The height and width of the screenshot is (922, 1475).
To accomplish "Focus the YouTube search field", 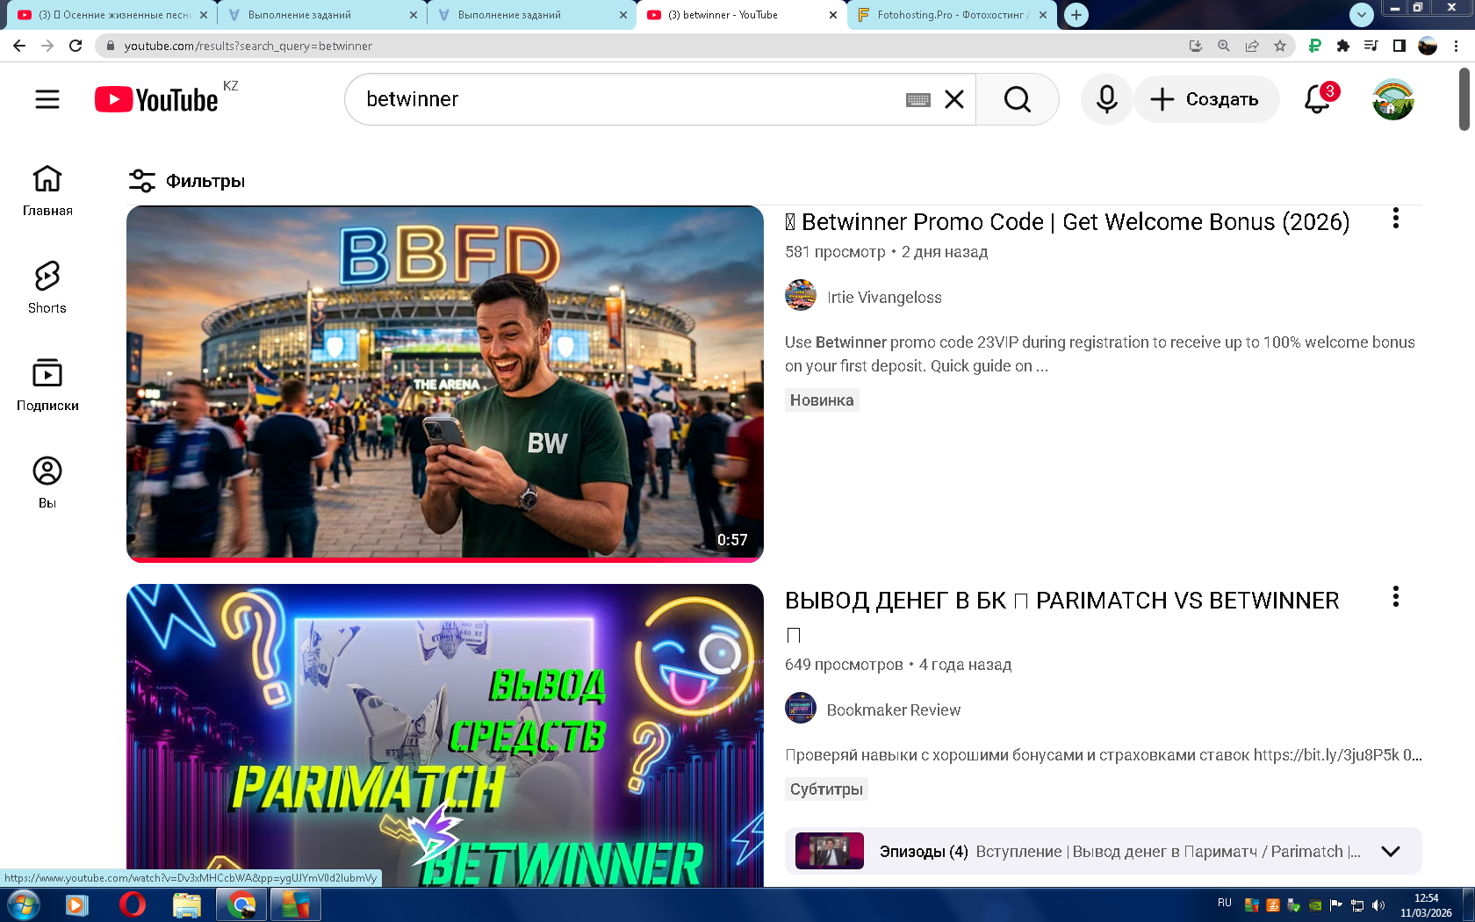I will pos(632,99).
